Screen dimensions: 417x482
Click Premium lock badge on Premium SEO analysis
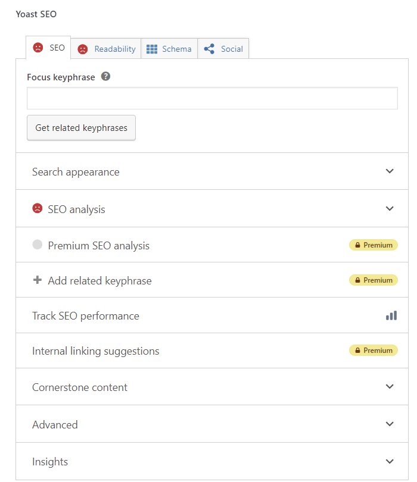click(373, 245)
